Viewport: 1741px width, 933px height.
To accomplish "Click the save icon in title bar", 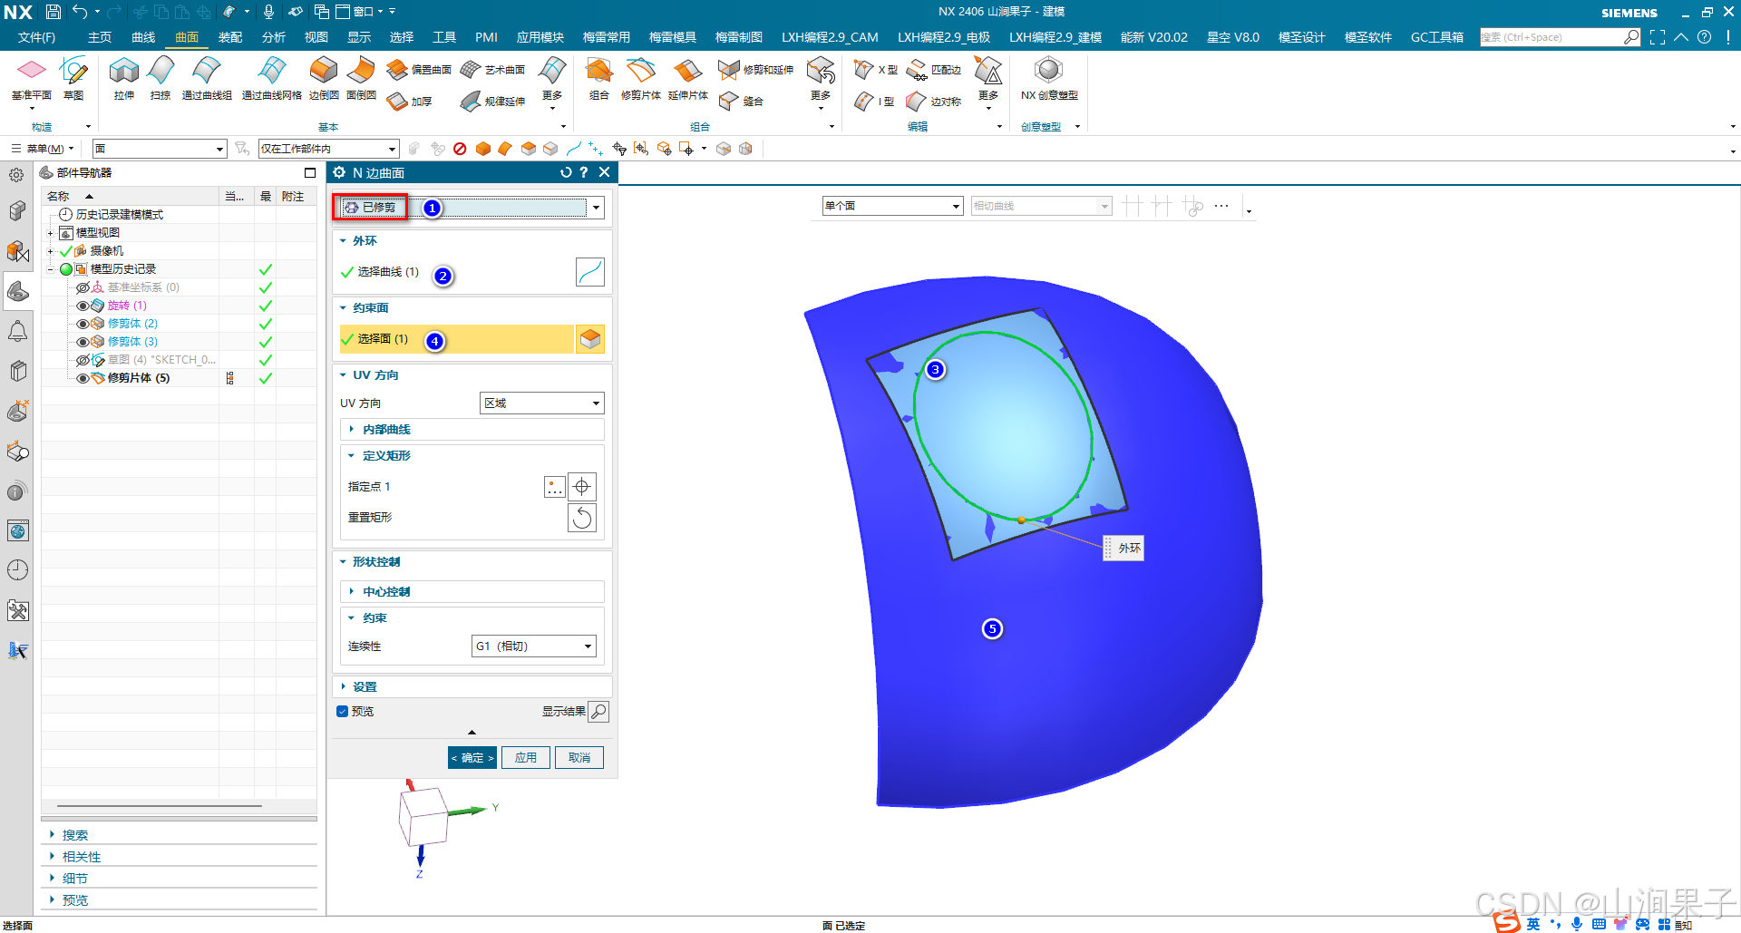I will coord(53,12).
